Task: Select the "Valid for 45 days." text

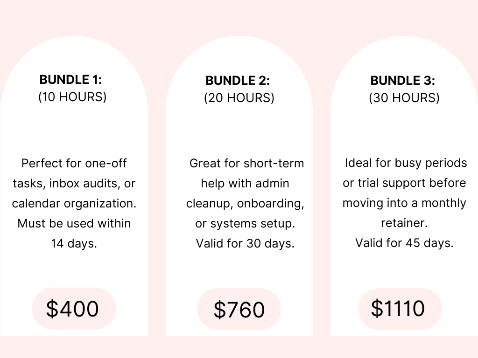Action: [x=404, y=243]
